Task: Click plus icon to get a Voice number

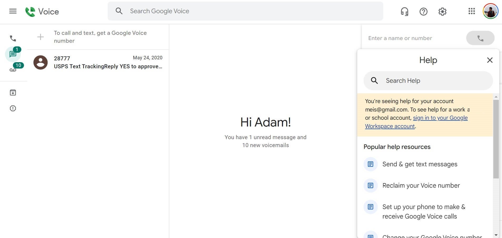Action: 41,37
